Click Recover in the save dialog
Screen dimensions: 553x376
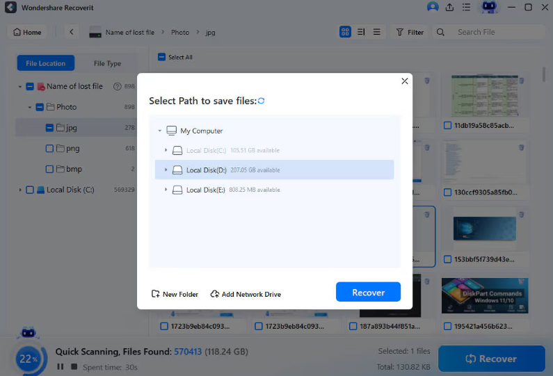pyautogui.click(x=368, y=292)
